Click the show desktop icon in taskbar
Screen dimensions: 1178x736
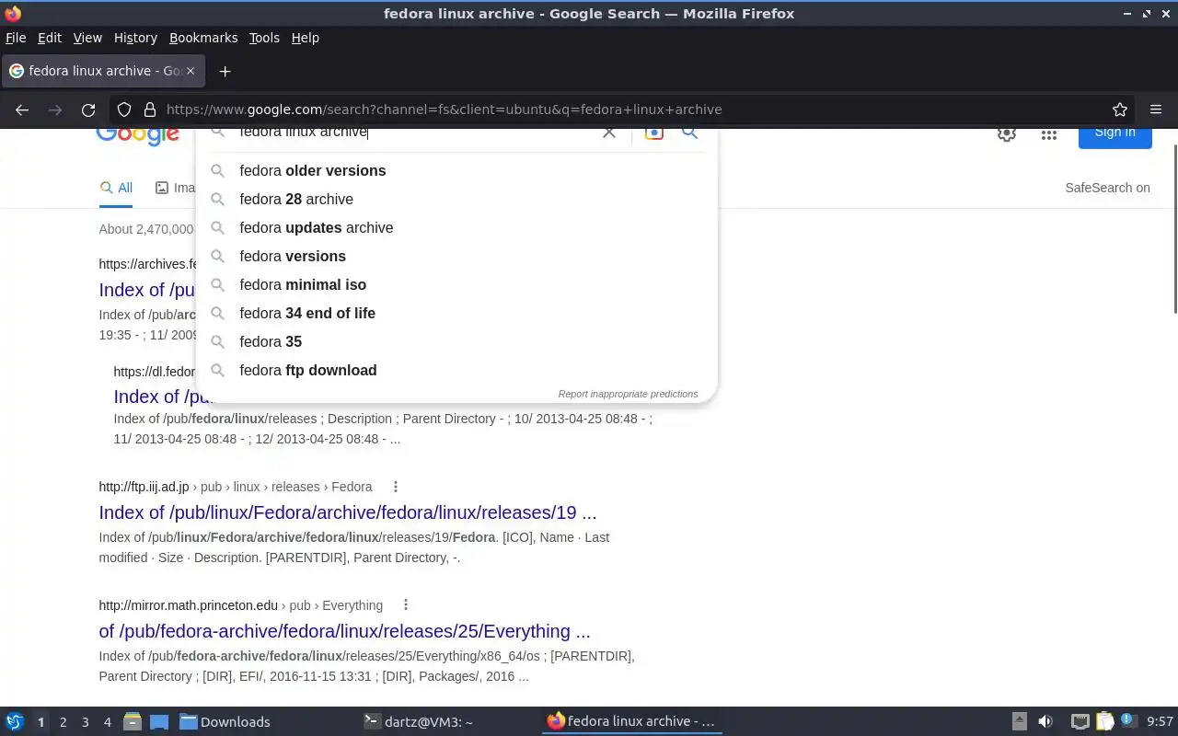tap(159, 721)
